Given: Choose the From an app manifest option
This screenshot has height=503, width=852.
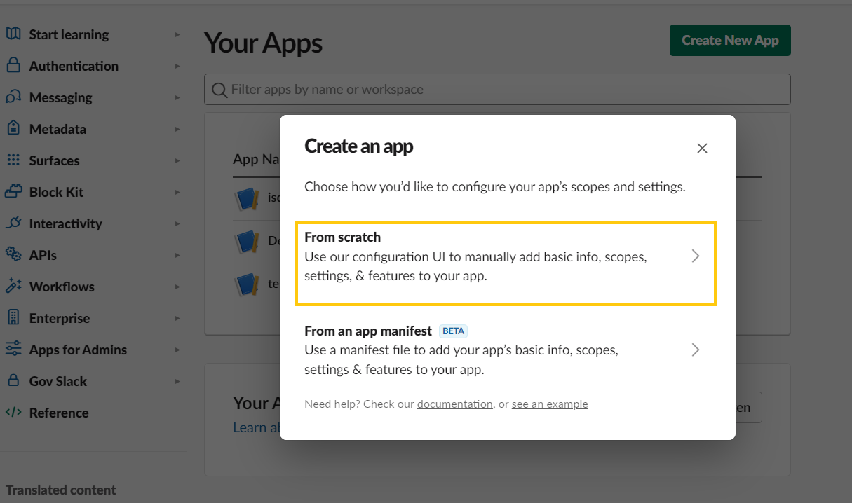Looking at the screenshot, I should (505, 350).
